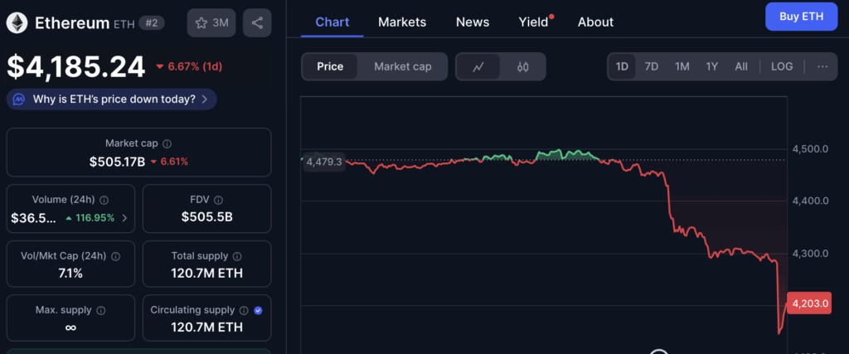Viewport: 849px width, 354px height.
Task: Click the 4,300.0 axis label
Action: point(810,254)
